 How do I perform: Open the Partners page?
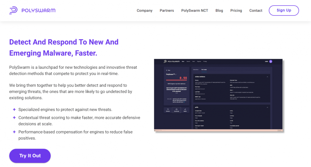click(167, 11)
